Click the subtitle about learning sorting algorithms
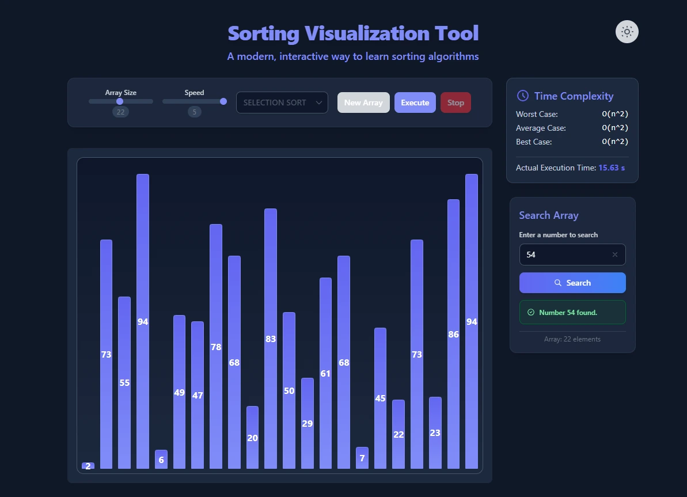 (x=353, y=56)
